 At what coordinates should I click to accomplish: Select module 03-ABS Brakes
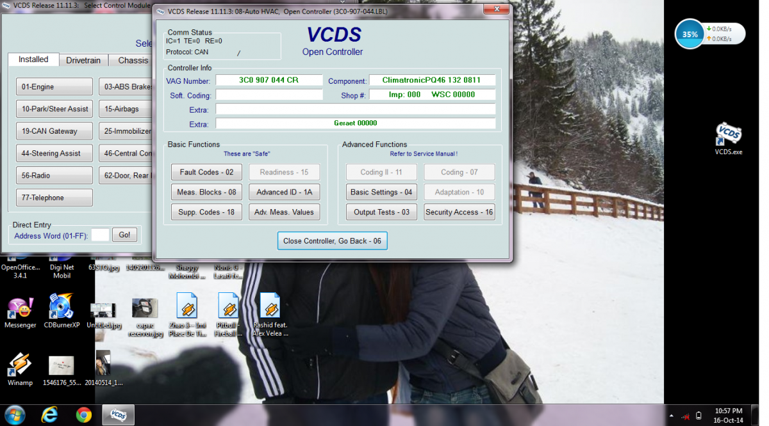click(x=126, y=86)
